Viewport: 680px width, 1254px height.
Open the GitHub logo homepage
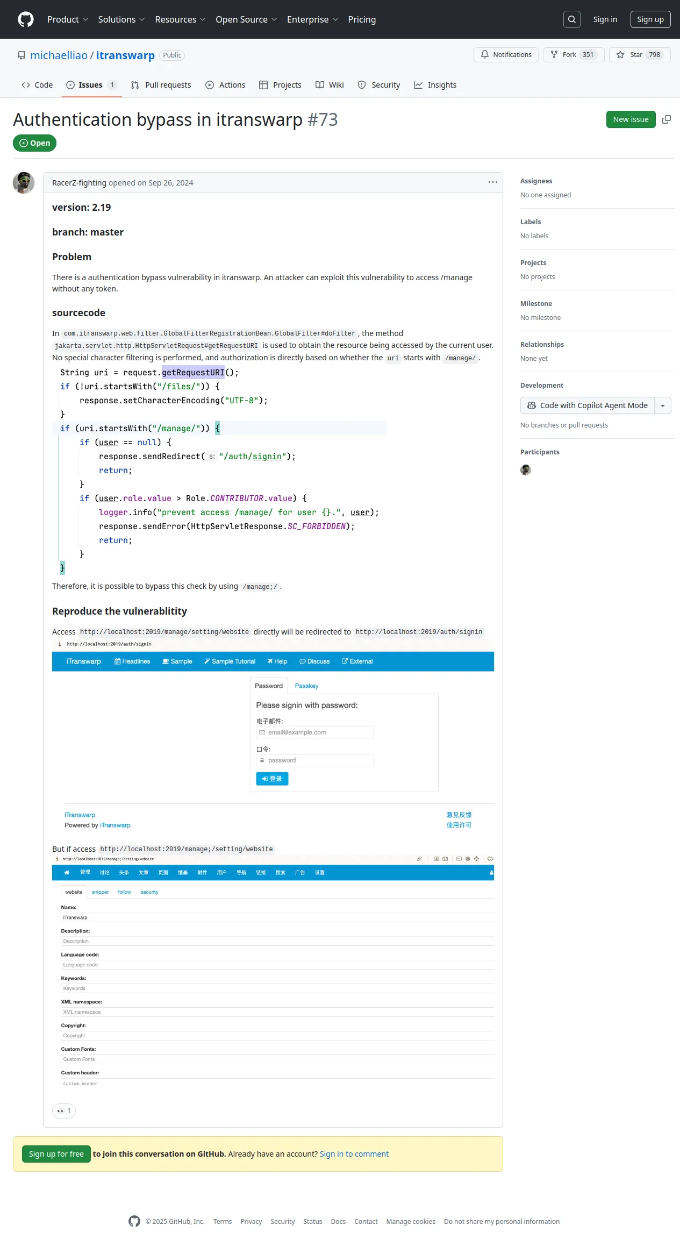(26, 19)
